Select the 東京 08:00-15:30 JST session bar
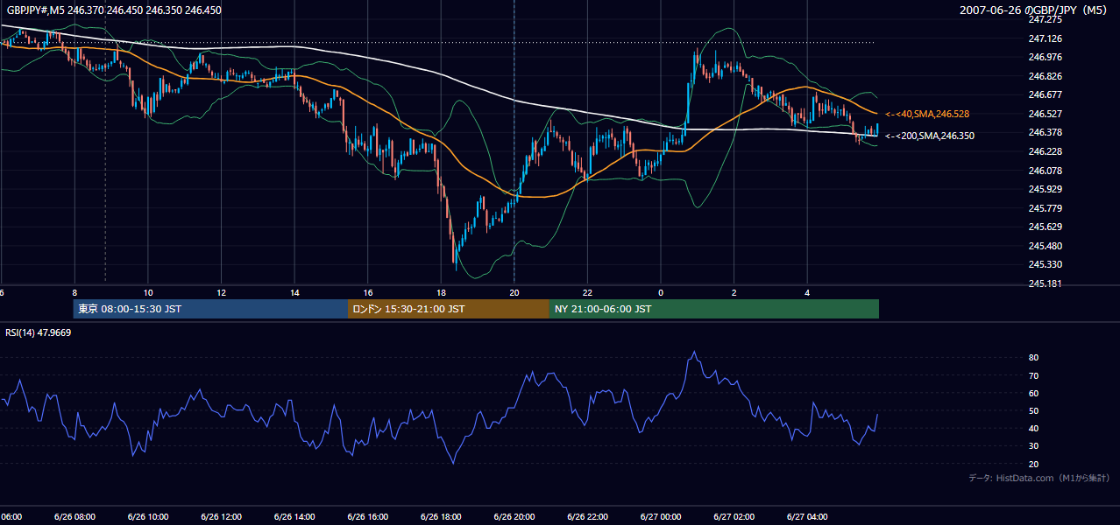The height and width of the screenshot is (525, 1120). pos(210,309)
